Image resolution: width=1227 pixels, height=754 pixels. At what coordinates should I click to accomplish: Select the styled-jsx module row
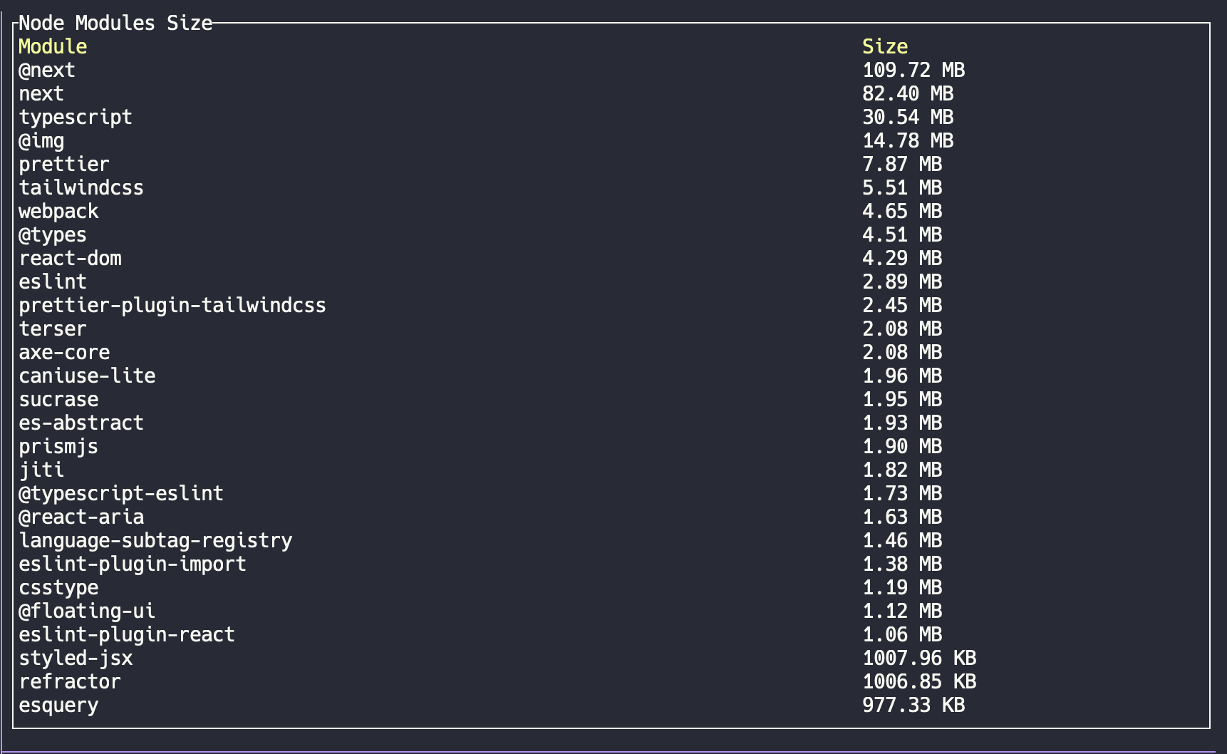pyautogui.click(x=611, y=659)
